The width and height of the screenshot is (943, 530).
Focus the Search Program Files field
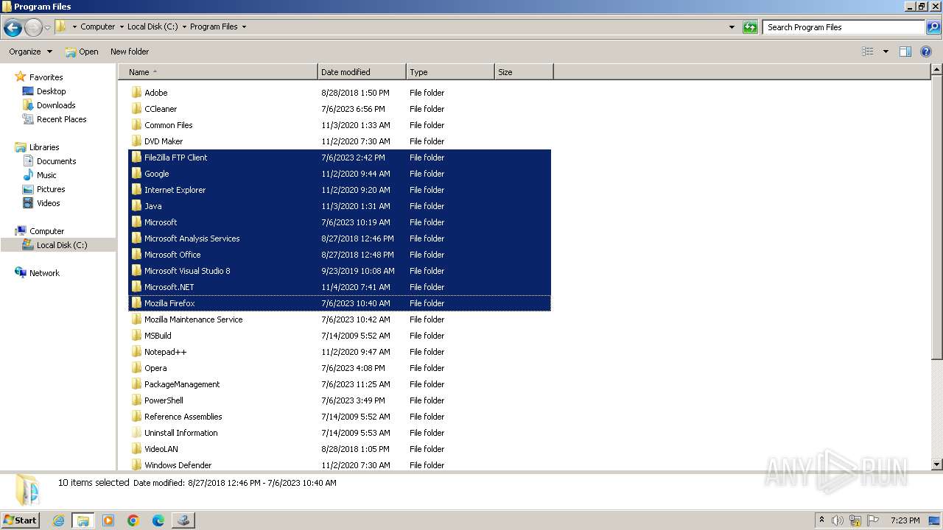pos(844,27)
